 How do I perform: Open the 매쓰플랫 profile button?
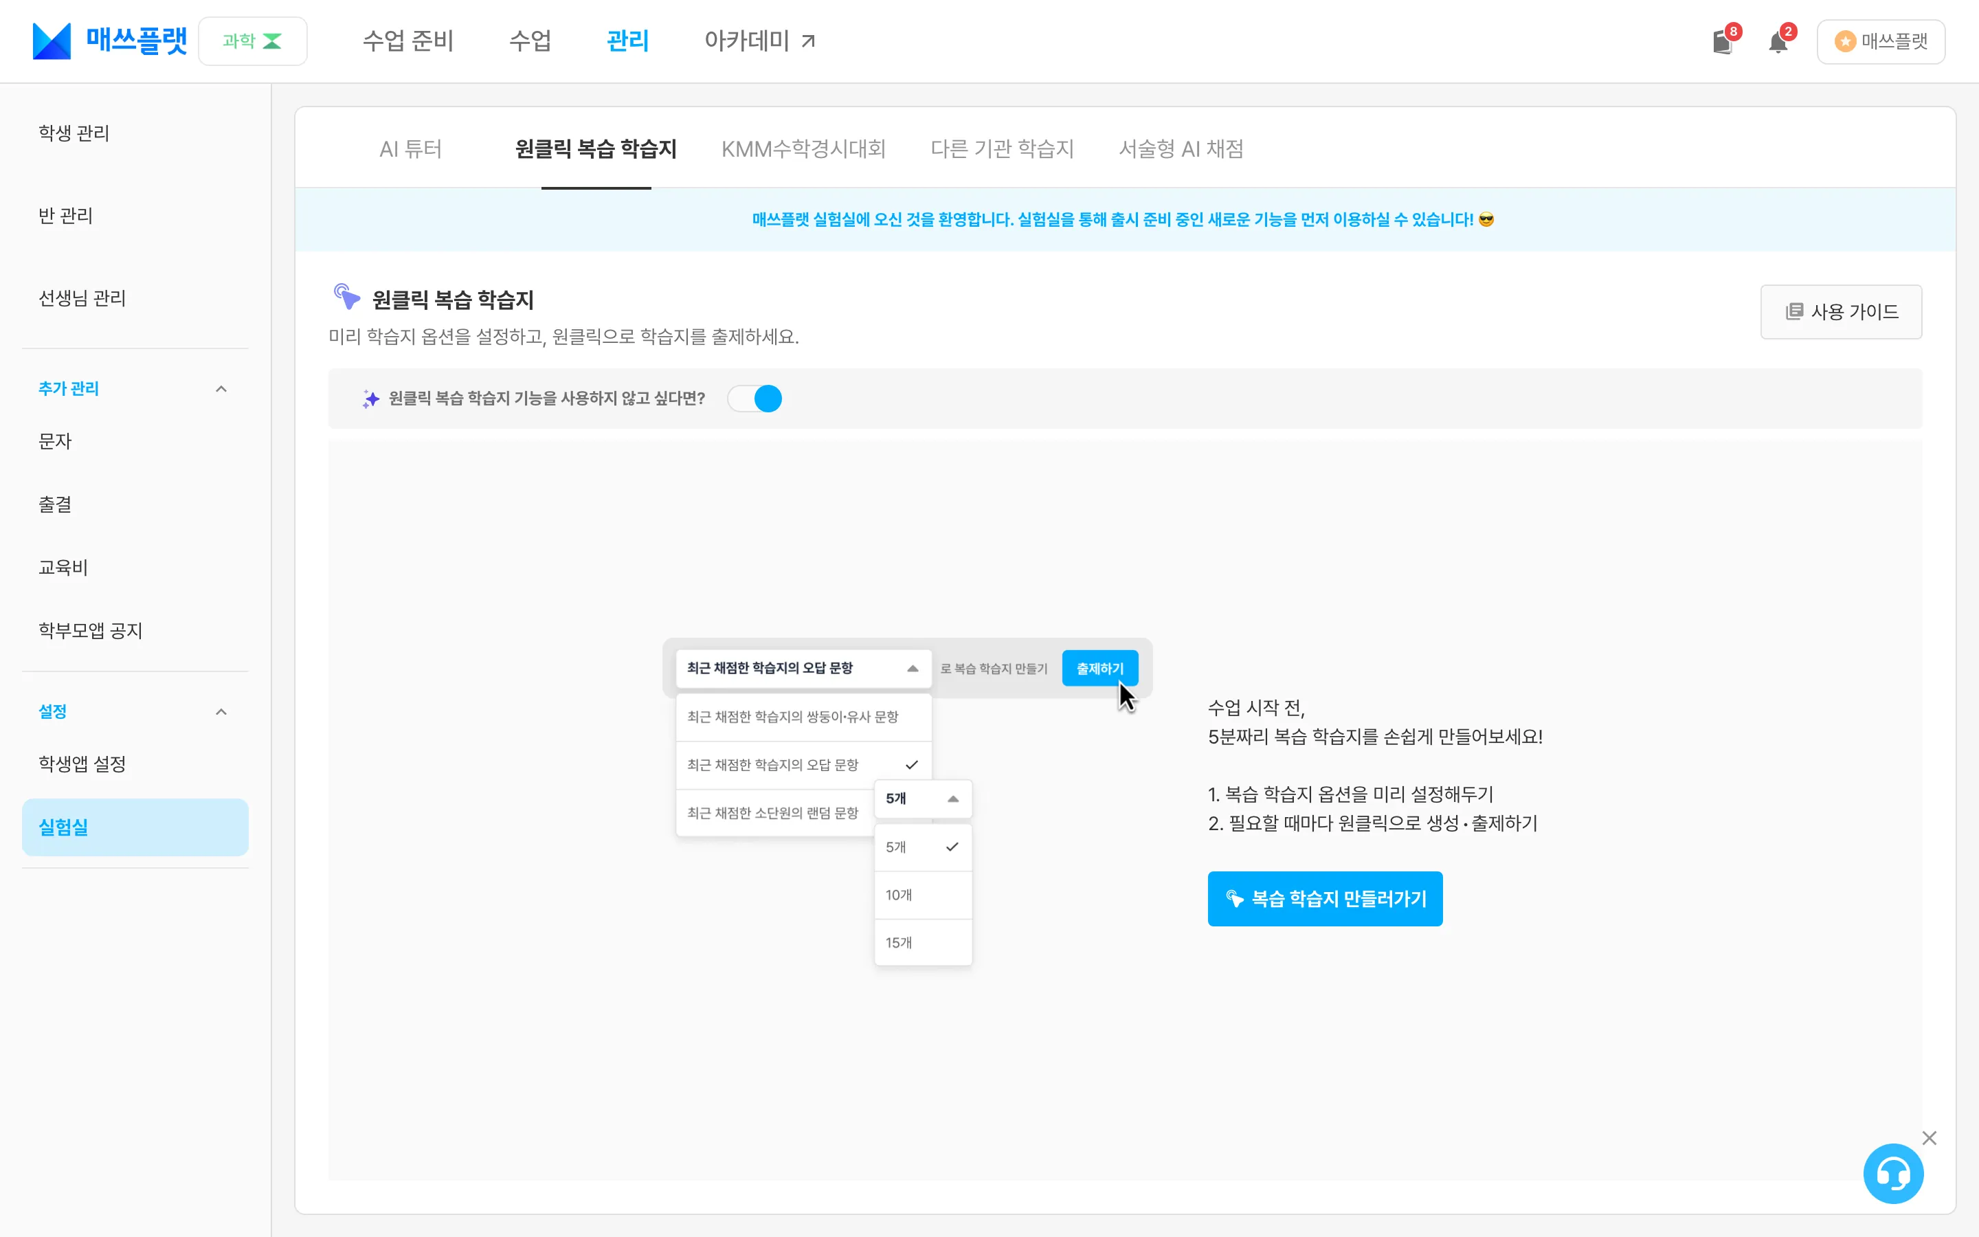click(x=1881, y=41)
